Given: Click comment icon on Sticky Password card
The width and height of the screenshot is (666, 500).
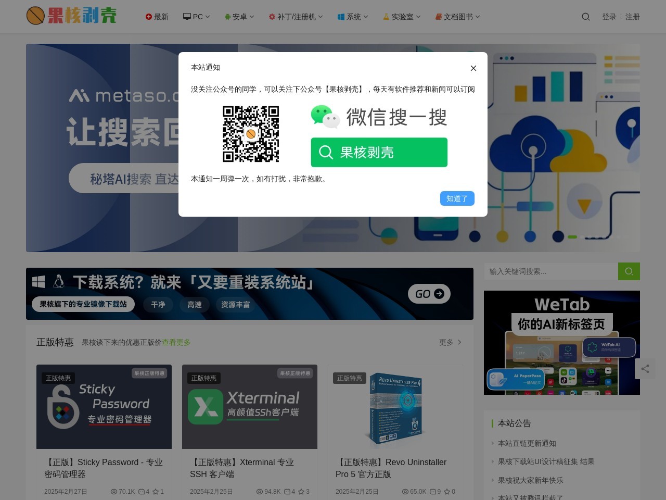Looking at the screenshot, I should click(142, 492).
